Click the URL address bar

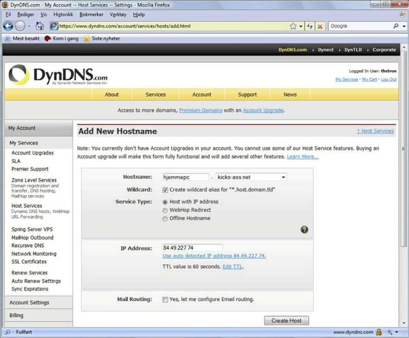click(173, 26)
